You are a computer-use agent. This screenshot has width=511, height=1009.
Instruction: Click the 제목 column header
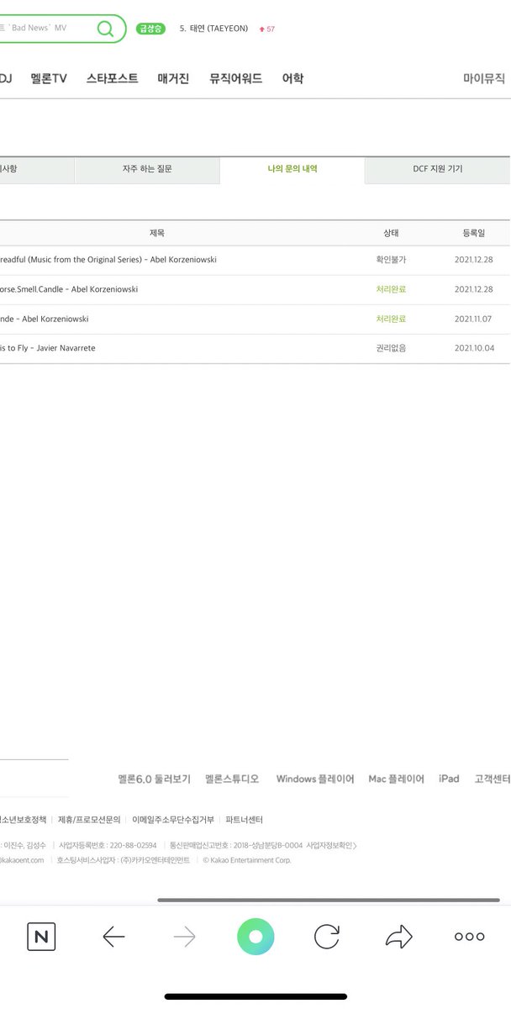(x=157, y=233)
